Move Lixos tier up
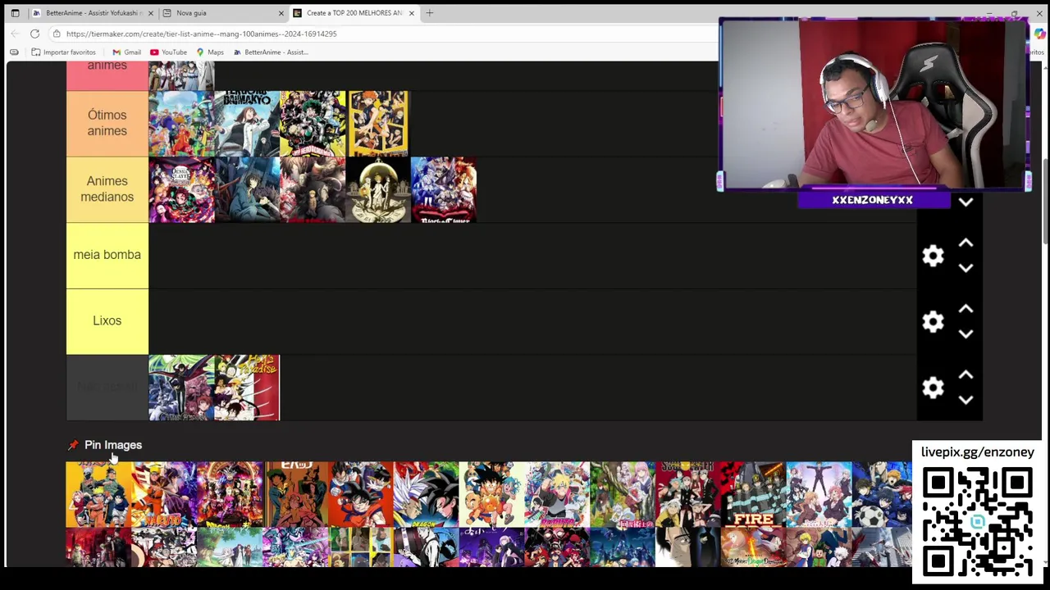The width and height of the screenshot is (1050, 590). coord(966,309)
